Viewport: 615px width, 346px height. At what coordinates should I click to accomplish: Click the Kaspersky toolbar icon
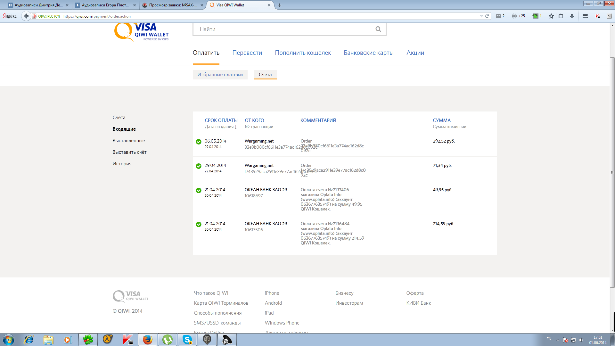pos(598,16)
